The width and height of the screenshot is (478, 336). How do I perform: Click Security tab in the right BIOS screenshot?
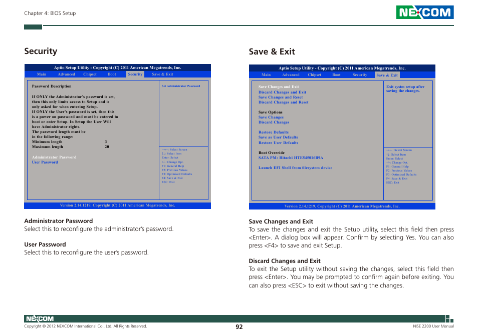(x=360, y=75)
